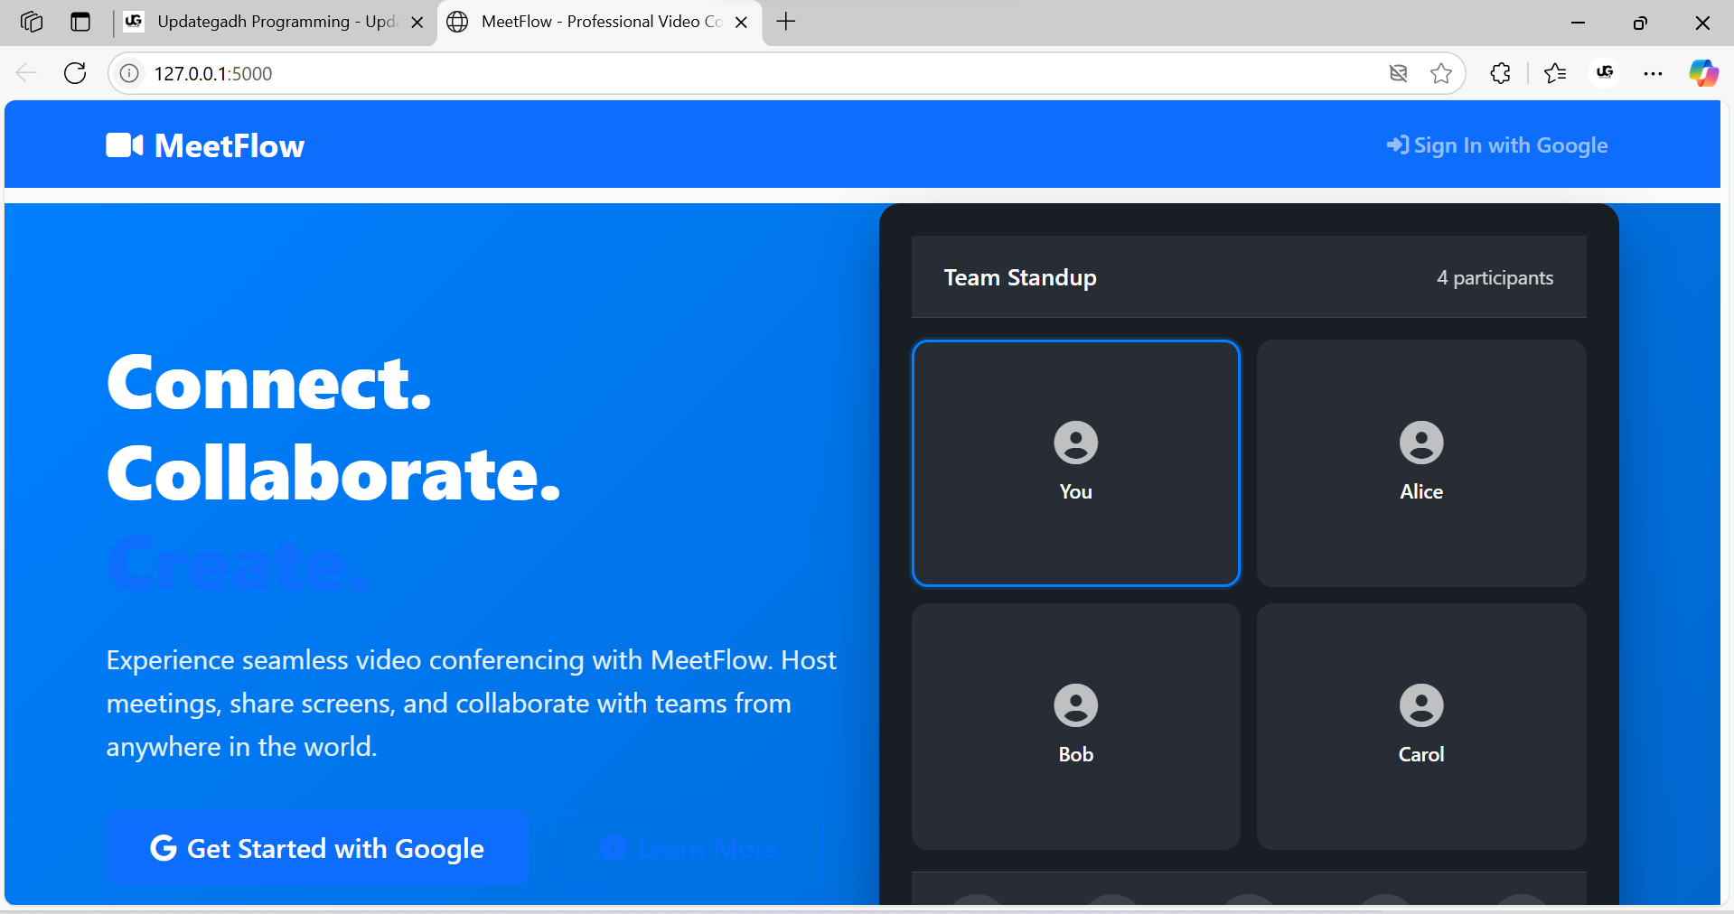Image resolution: width=1734 pixels, height=914 pixels.
Task: Open the browser Extensions puzzle icon
Action: [x=1500, y=73]
